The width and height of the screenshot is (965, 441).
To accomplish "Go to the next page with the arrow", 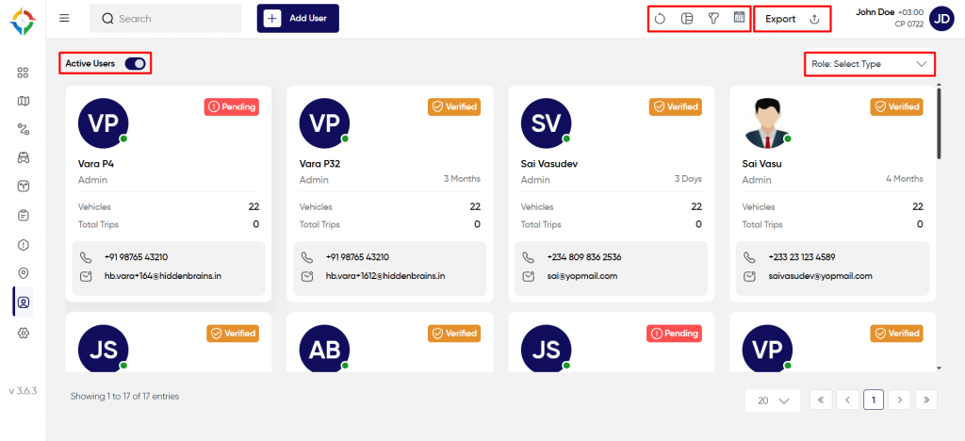I will (x=900, y=400).
